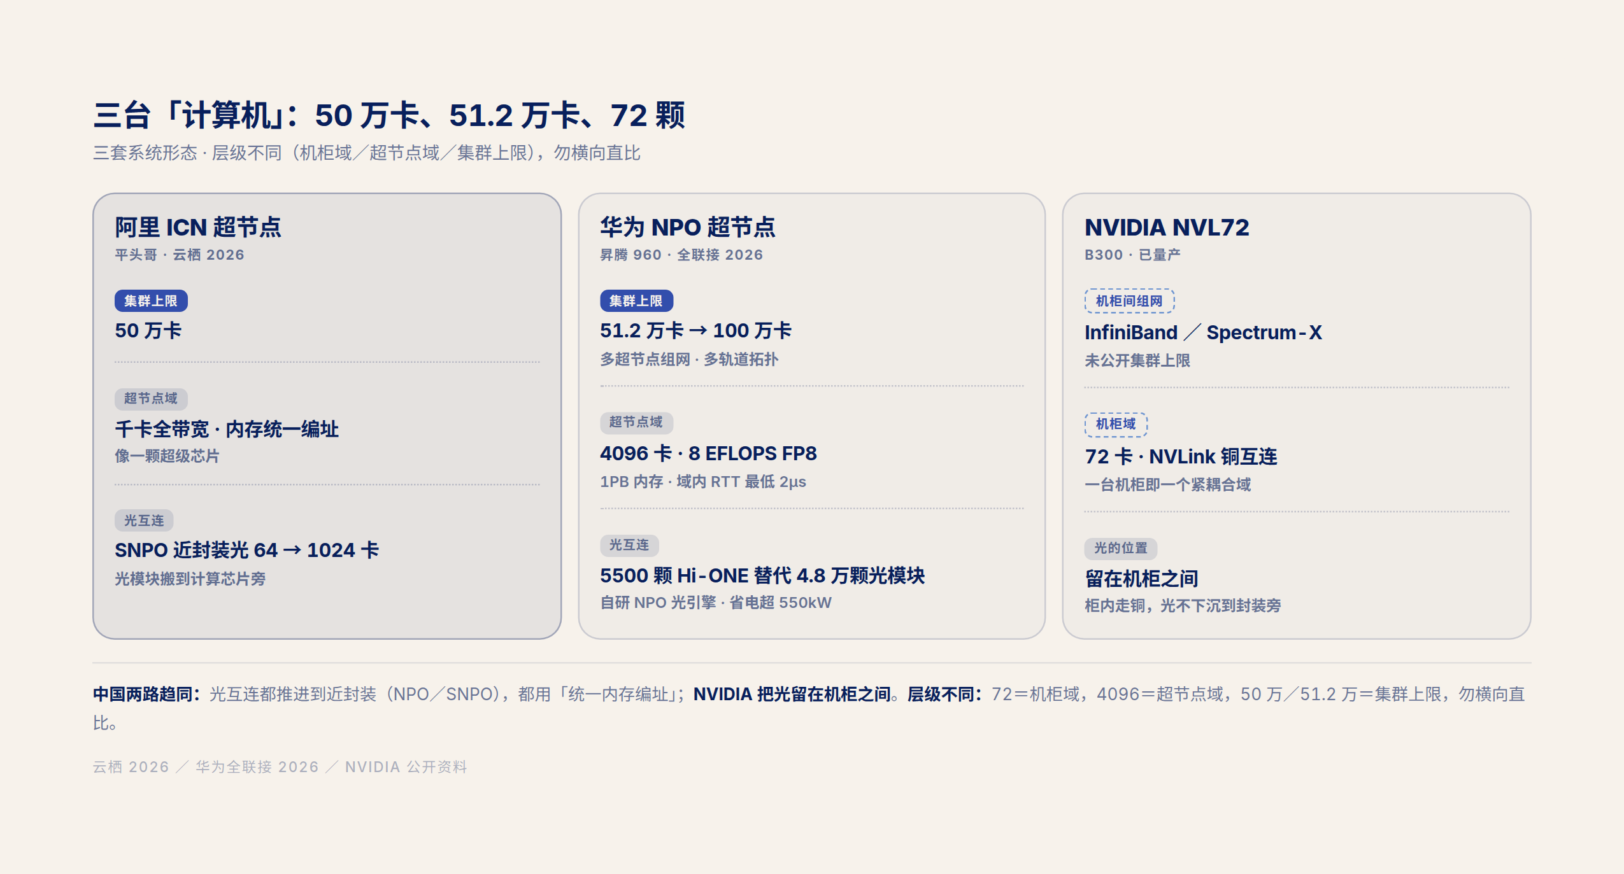Click 集群上限 badge in 阿里 ICN card
The height and width of the screenshot is (874, 1624).
tap(151, 300)
